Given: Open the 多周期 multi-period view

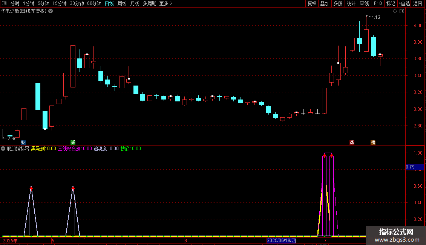Looking at the screenshot, I should pyautogui.click(x=149, y=3).
